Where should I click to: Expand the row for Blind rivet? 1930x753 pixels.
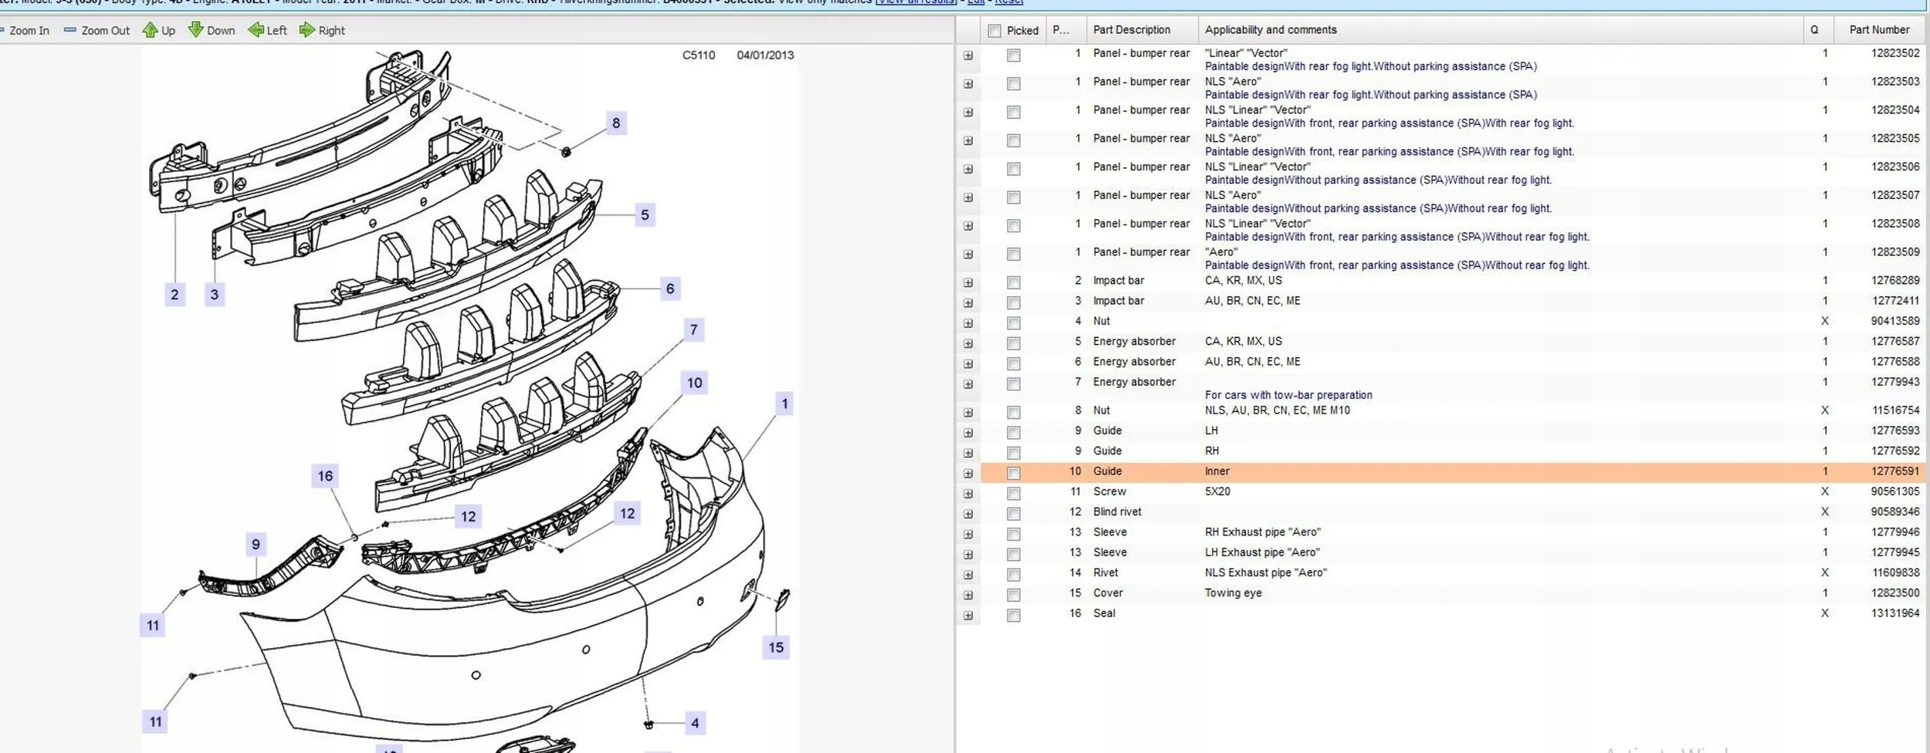[x=968, y=514]
